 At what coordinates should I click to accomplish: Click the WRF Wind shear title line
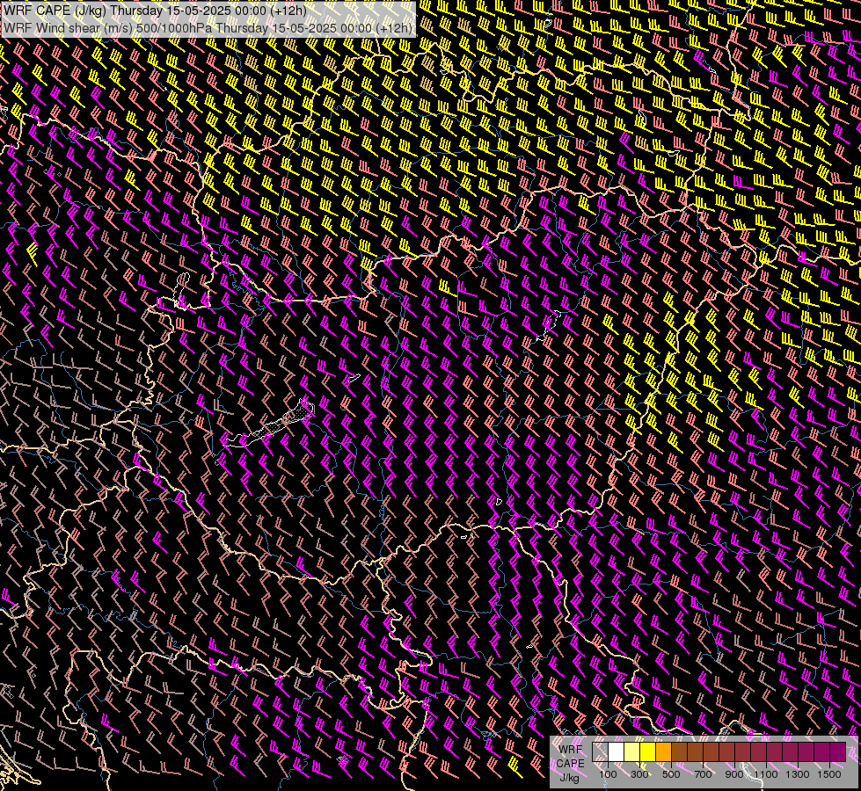[x=208, y=28]
